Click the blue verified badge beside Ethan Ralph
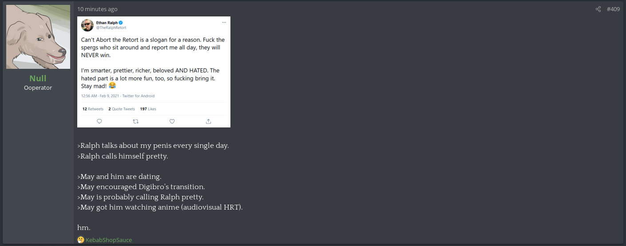 (x=120, y=23)
